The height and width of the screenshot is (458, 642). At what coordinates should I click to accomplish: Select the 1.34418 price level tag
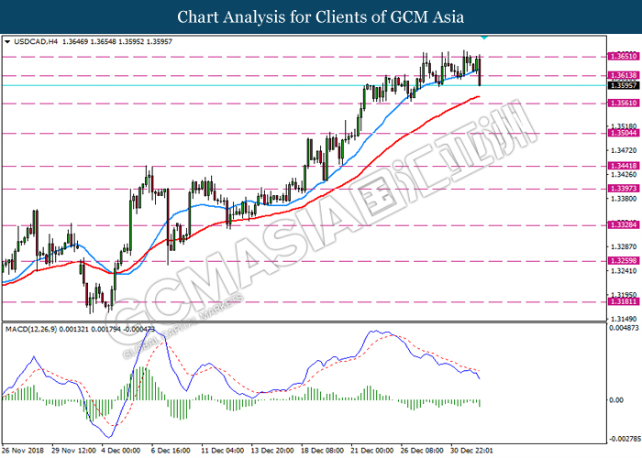pos(623,166)
